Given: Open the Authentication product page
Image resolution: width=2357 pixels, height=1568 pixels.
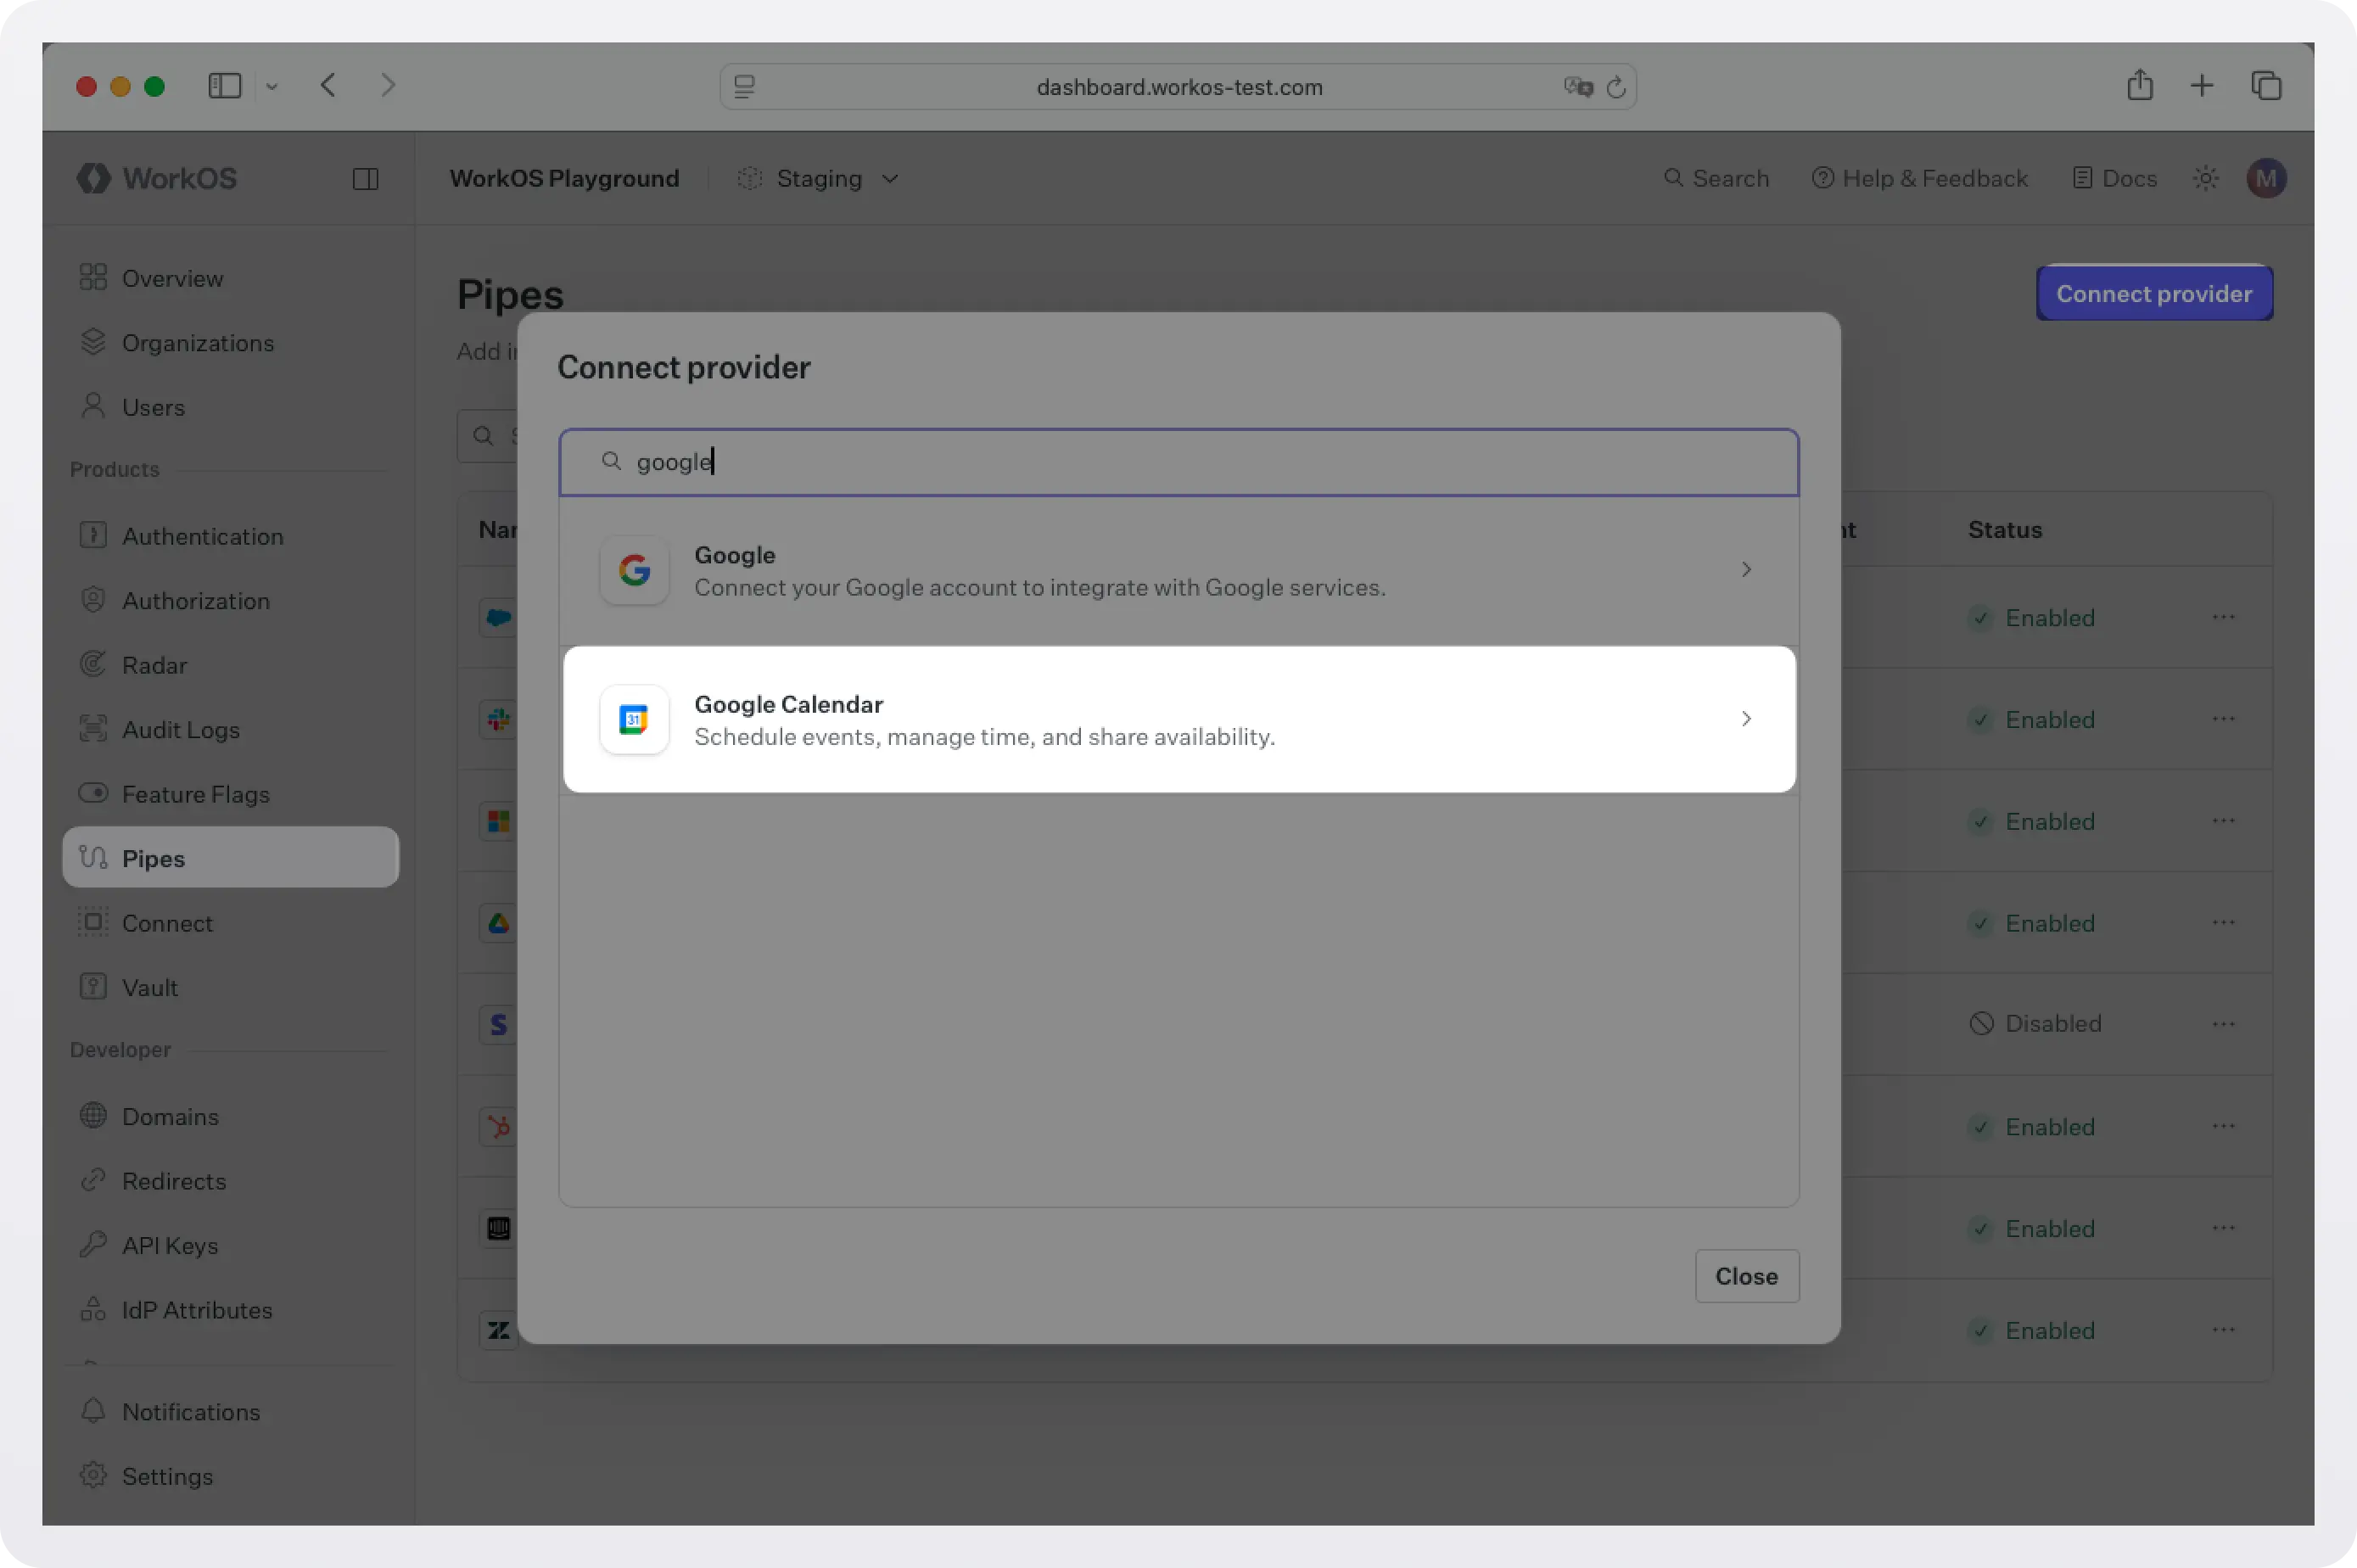Looking at the screenshot, I should click(x=203, y=536).
